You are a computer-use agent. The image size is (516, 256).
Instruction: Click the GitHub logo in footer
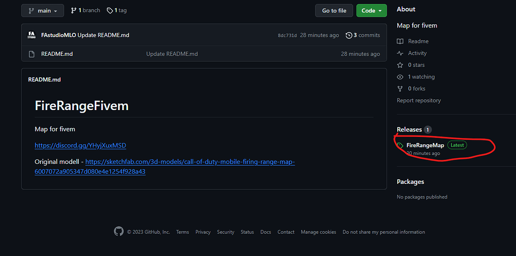[x=119, y=232]
